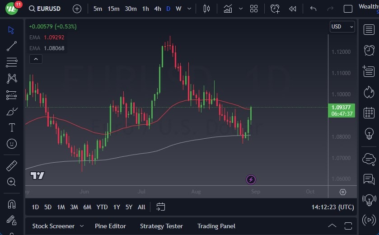Toggle the bar replay button
Viewport: 379px width, 235px height.
293,9
